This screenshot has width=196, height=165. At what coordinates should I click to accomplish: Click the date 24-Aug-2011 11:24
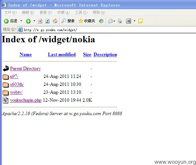tap(62, 76)
